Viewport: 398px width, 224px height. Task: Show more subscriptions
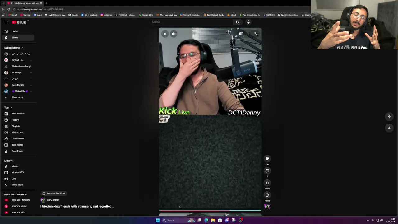pyautogui.click(x=18, y=97)
